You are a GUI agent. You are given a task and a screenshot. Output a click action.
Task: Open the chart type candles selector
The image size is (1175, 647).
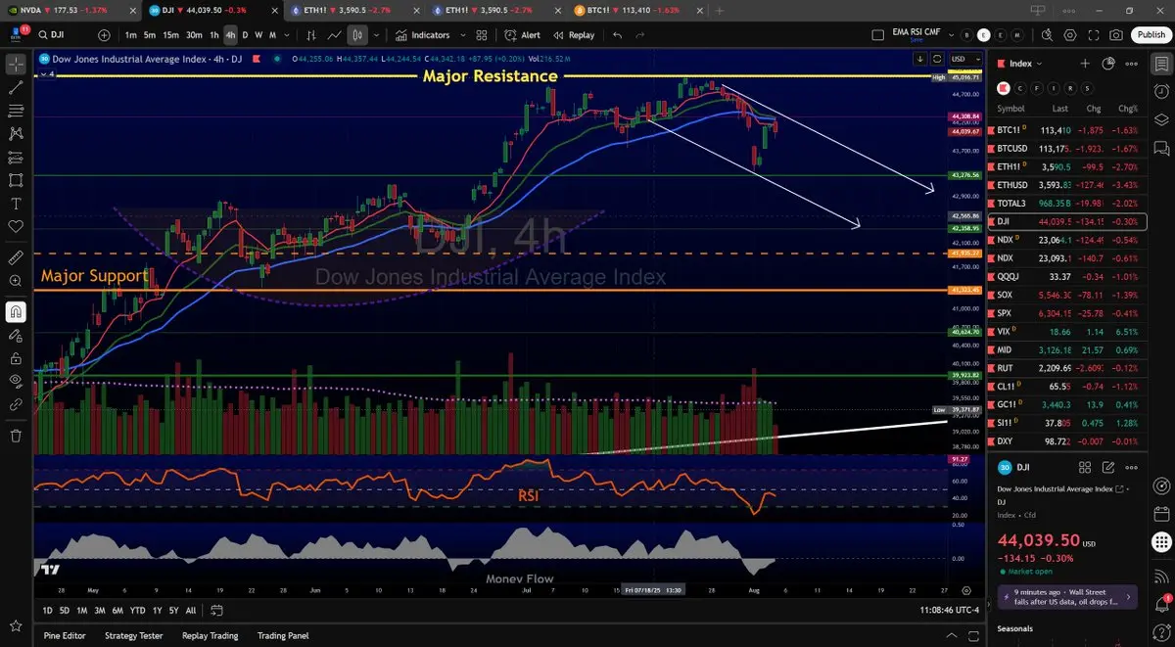coord(358,35)
